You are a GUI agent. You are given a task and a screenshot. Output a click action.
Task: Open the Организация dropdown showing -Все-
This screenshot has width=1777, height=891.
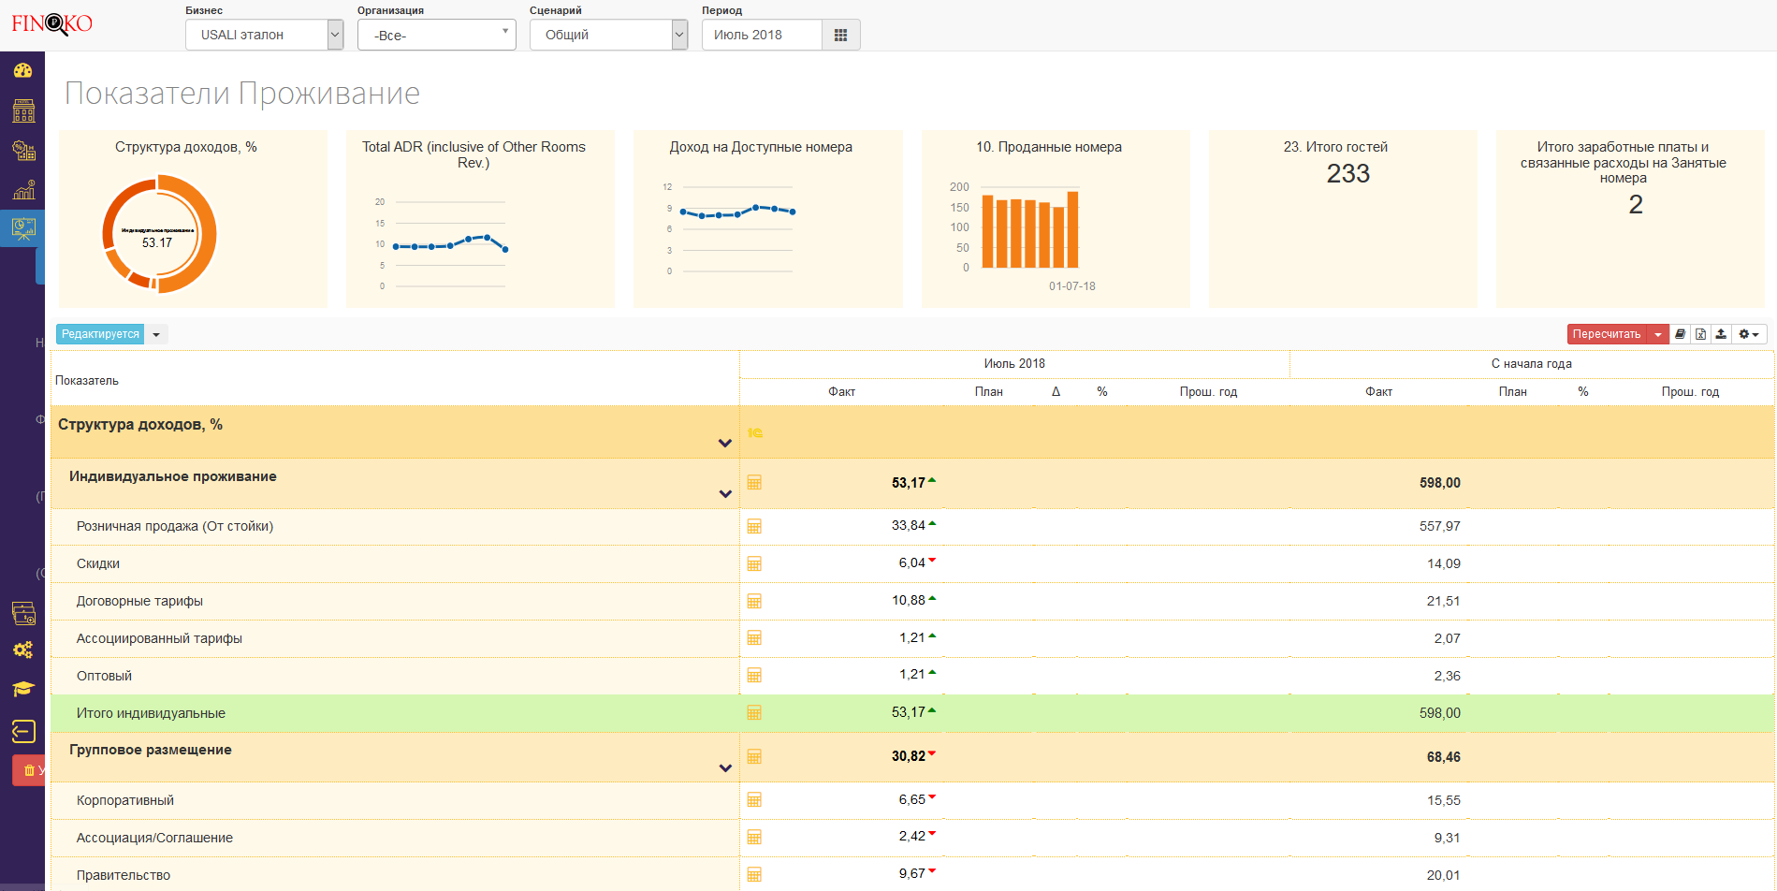click(436, 35)
